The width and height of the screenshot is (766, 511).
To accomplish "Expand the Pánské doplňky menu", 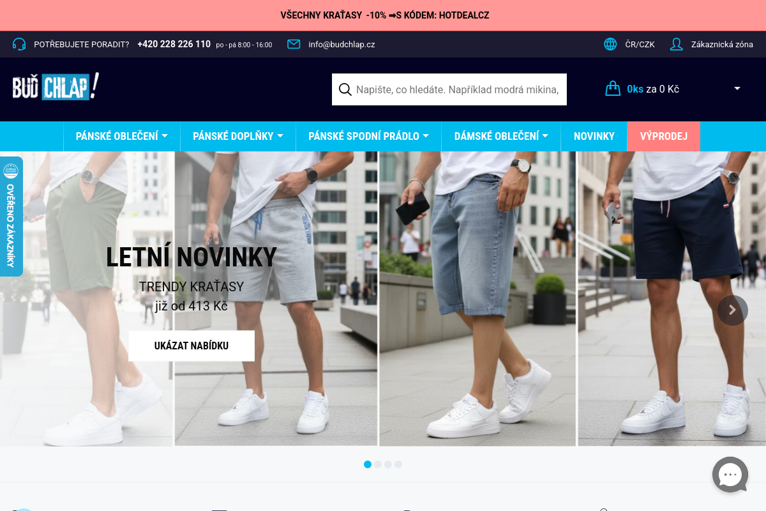I will point(238,136).
